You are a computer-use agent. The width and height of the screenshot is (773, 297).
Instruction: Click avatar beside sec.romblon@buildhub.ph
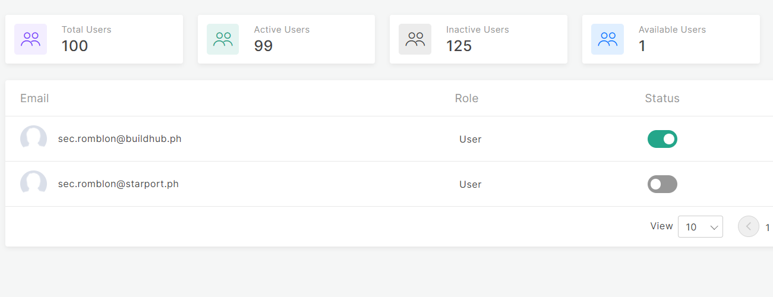pyautogui.click(x=33, y=138)
